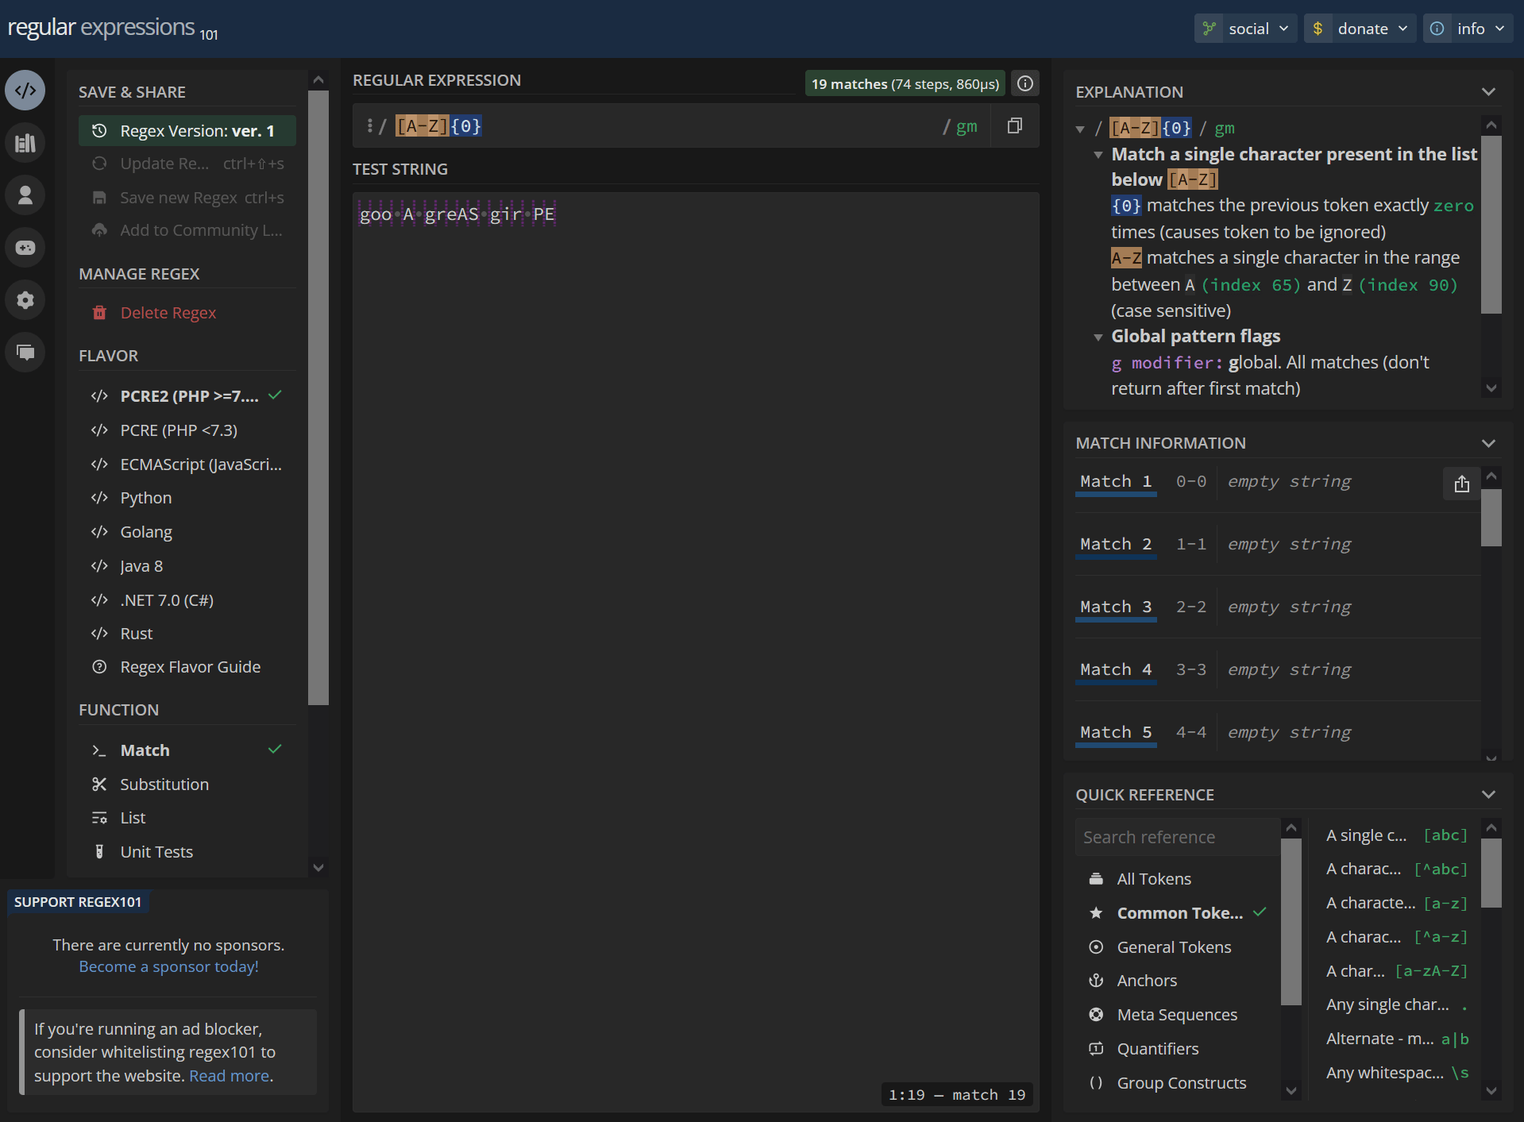Click the Common Tokens star icon
The image size is (1524, 1122).
[1096, 913]
